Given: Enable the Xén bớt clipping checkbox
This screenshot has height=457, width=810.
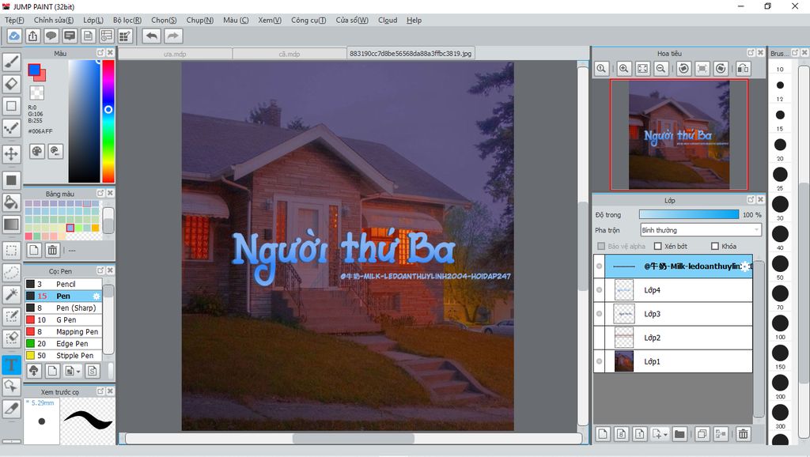Looking at the screenshot, I should [657, 247].
